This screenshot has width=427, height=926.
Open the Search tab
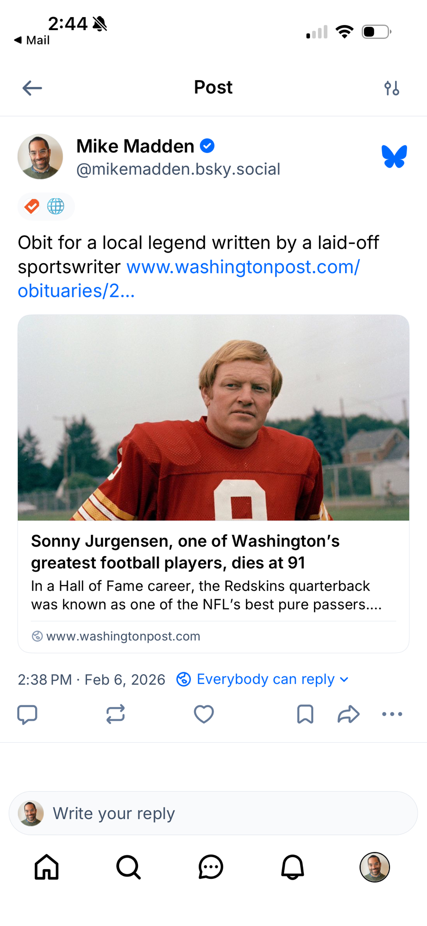tap(128, 867)
